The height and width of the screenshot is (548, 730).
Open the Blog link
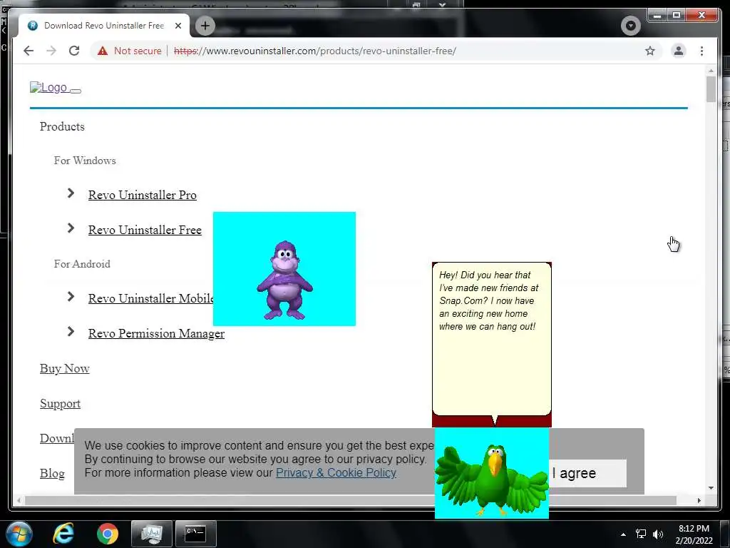[52, 474]
